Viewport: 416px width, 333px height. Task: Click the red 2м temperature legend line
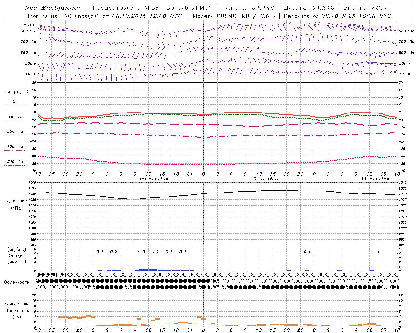(15, 105)
